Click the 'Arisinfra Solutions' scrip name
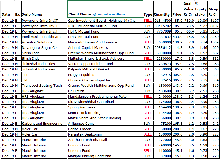220x159 pixels. [x=44, y=42]
